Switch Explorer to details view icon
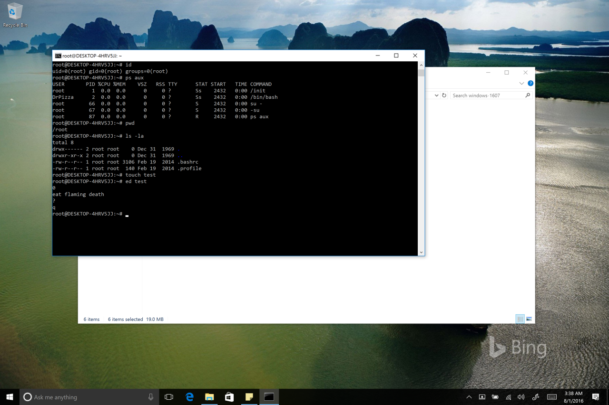Viewport: 609px width, 405px height. click(520, 319)
